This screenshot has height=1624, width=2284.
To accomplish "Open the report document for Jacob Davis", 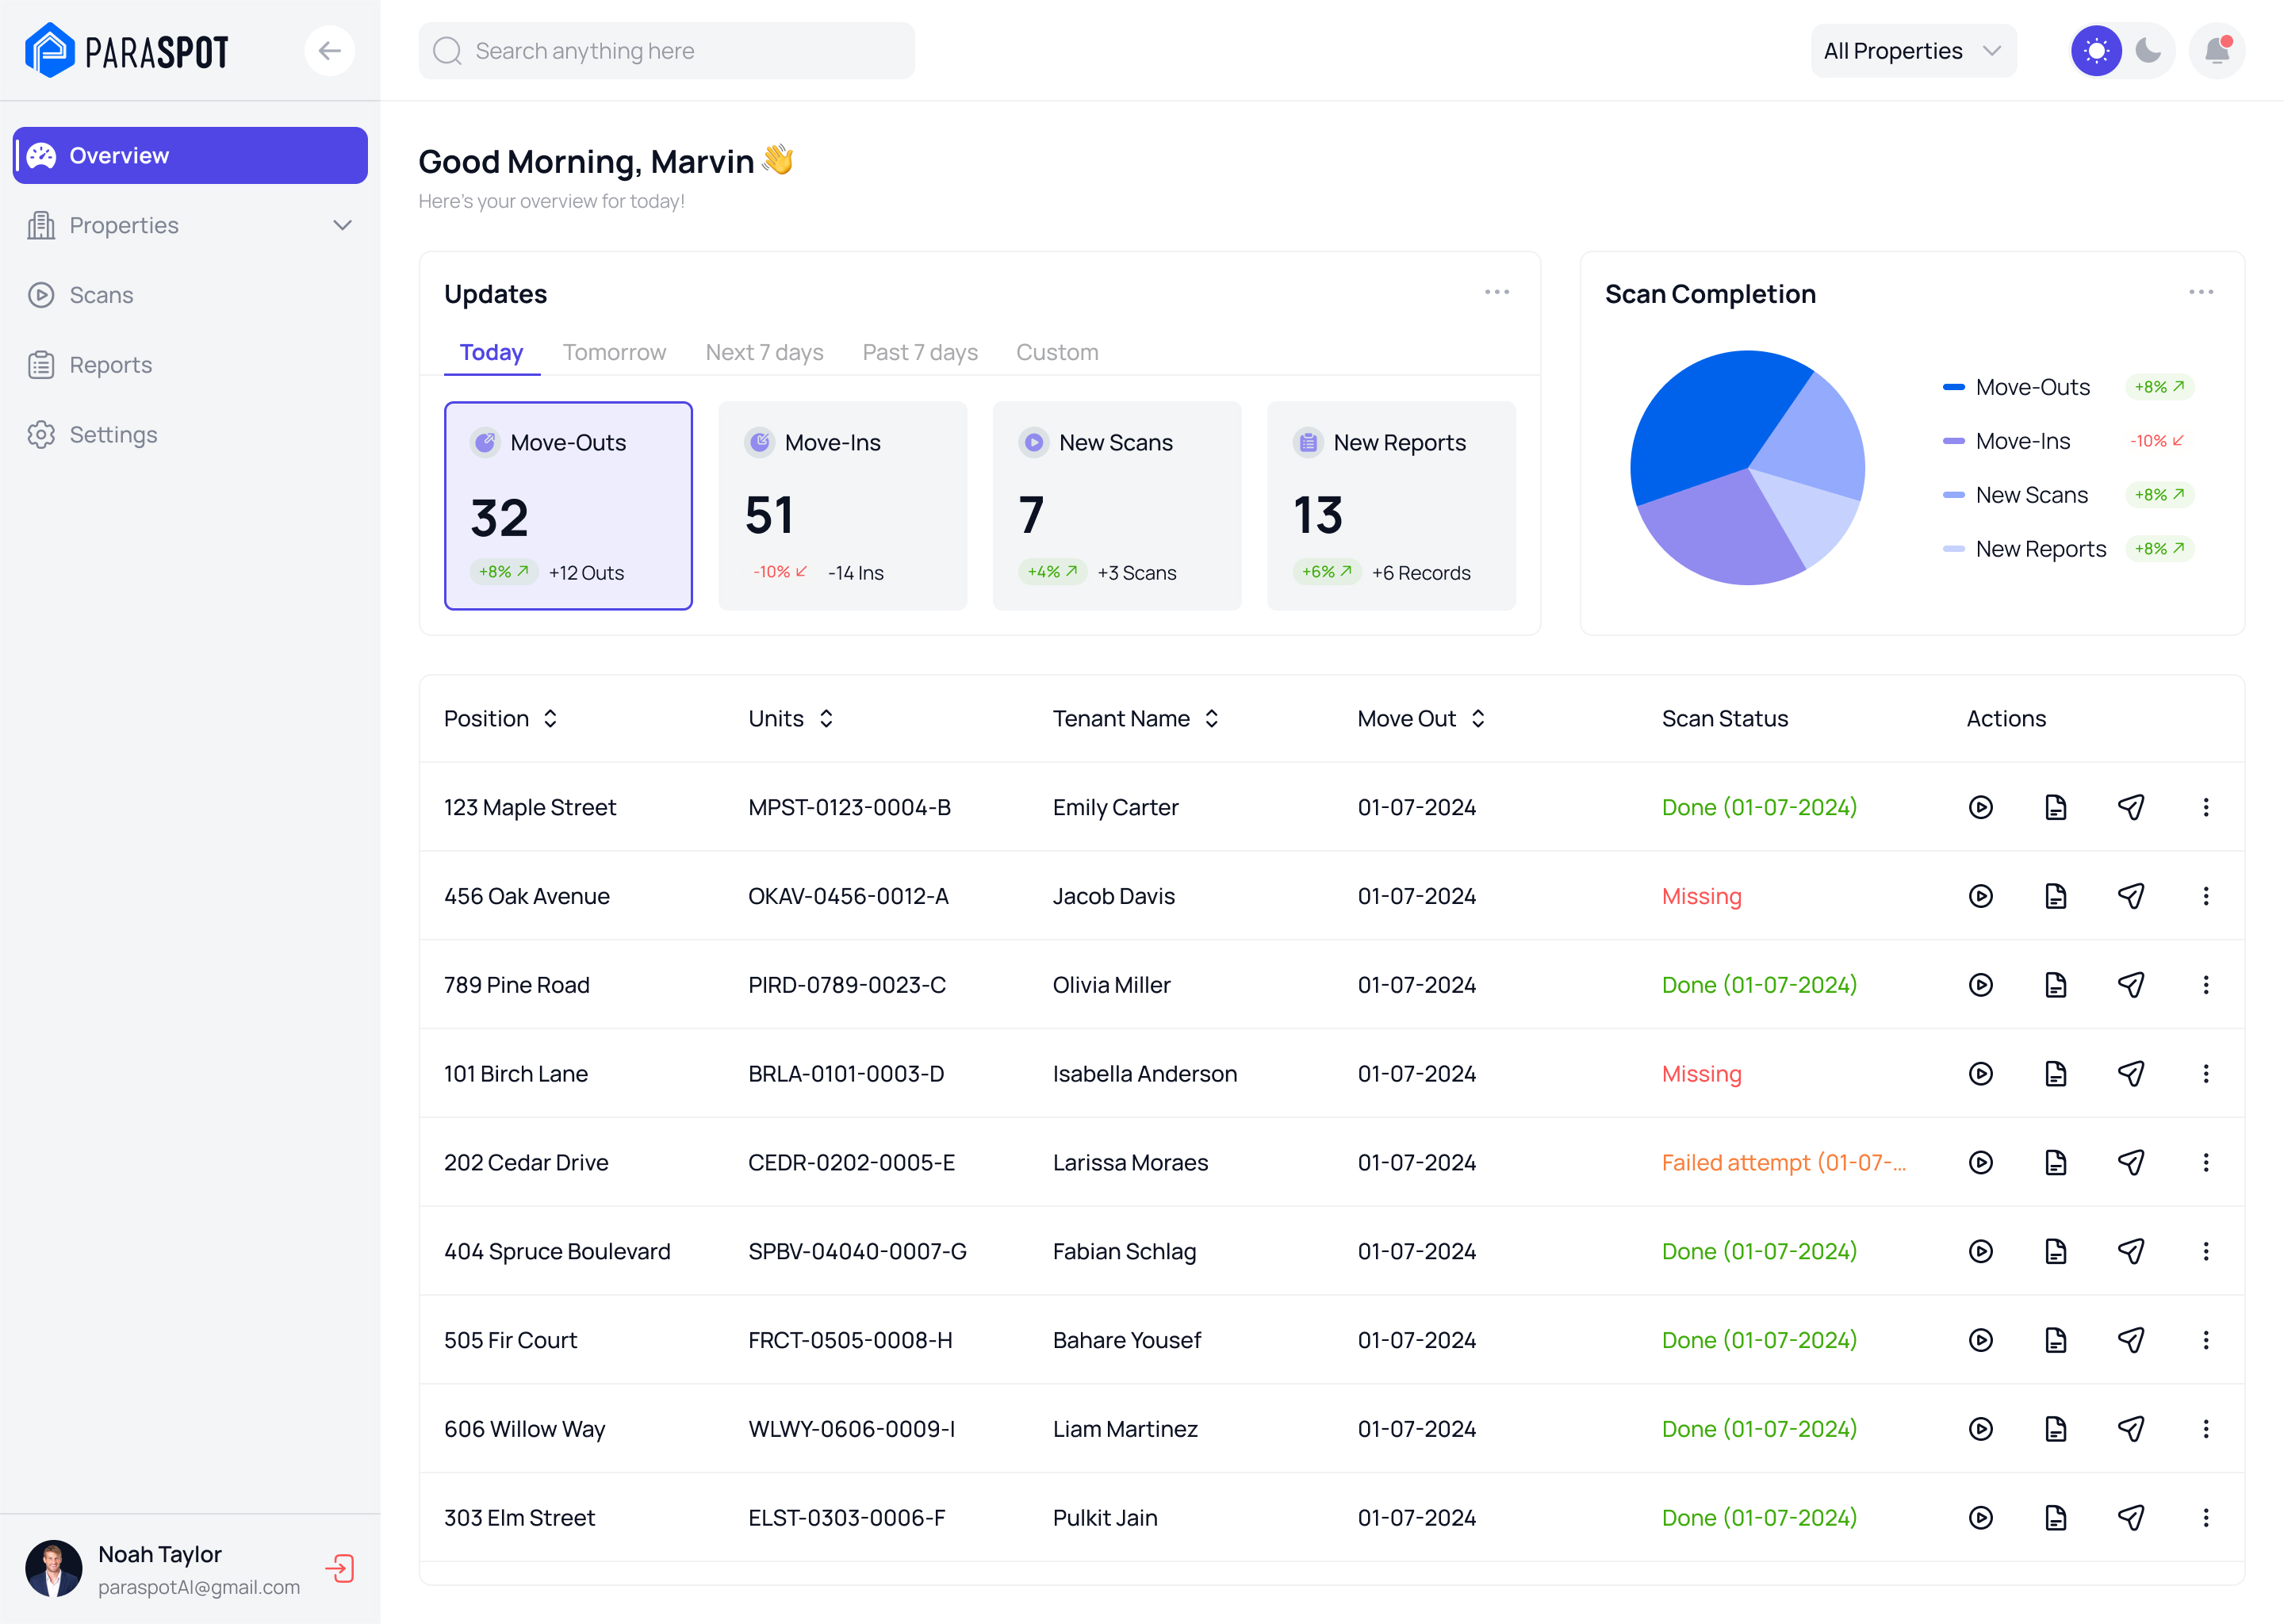I will [2056, 896].
